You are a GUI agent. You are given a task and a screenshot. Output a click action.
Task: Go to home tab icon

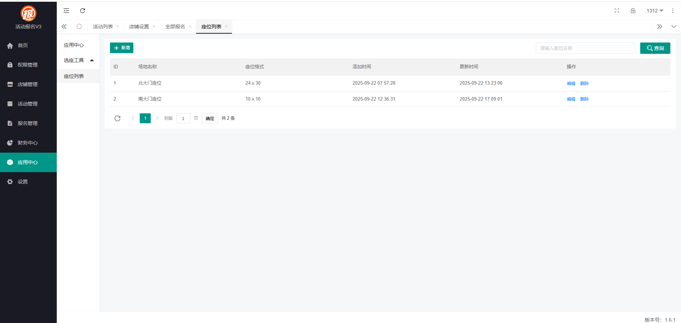(x=79, y=27)
